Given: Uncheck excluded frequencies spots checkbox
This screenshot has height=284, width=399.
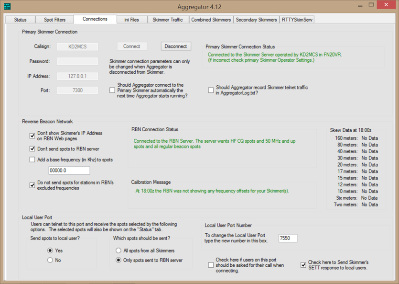Looking at the screenshot, I should pyautogui.click(x=32, y=185).
